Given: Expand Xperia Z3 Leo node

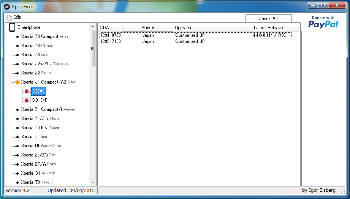Looking at the screenshot, I should point(17,55).
